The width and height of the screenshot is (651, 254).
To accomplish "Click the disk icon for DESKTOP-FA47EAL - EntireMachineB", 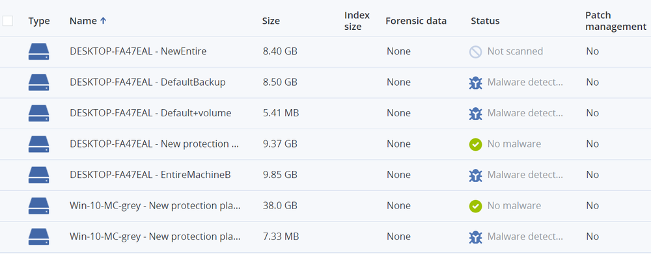I will [38, 175].
